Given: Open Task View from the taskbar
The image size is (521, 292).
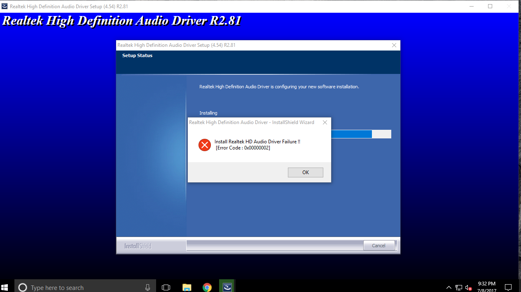Looking at the screenshot, I should [x=166, y=287].
